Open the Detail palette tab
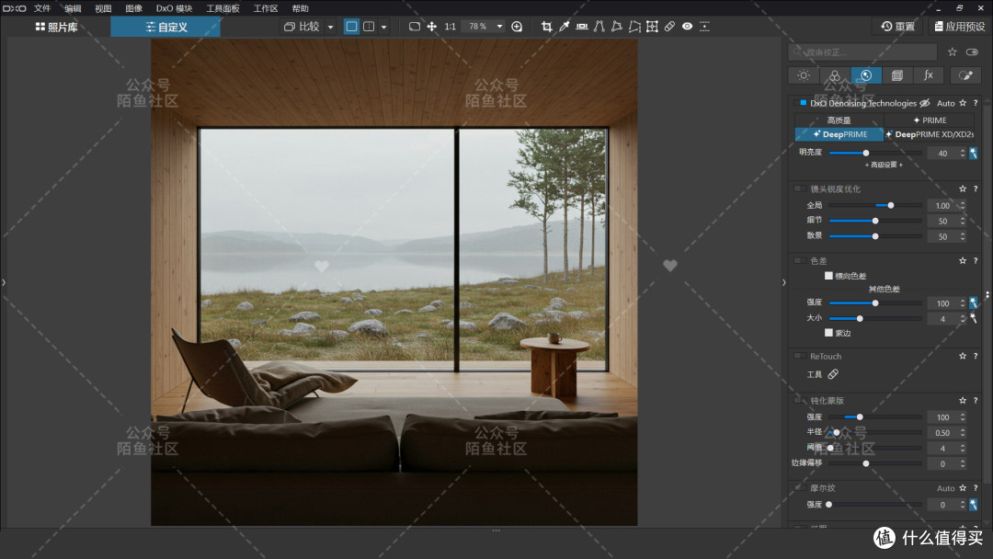The height and width of the screenshot is (559, 993). tap(866, 75)
